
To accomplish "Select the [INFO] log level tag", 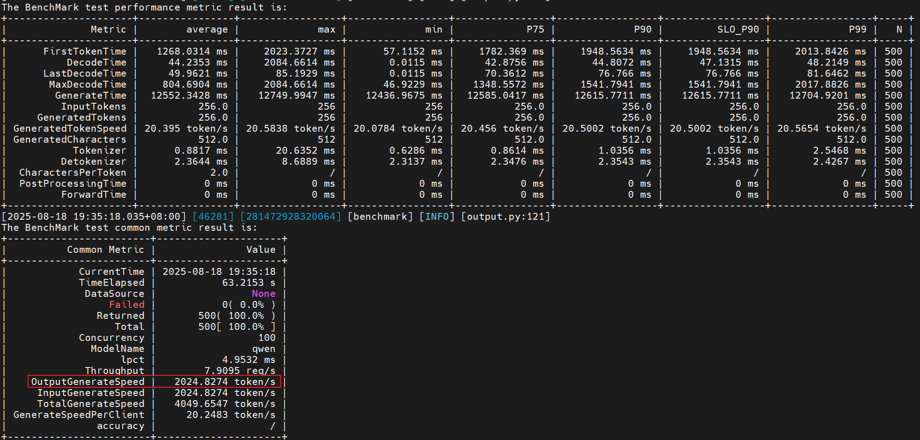I will [x=437, y=217].
